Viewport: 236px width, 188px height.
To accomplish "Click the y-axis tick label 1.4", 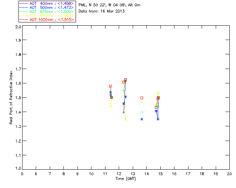I will click(18, 112).
